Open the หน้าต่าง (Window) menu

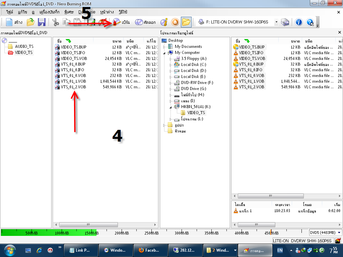click(107, 12)
